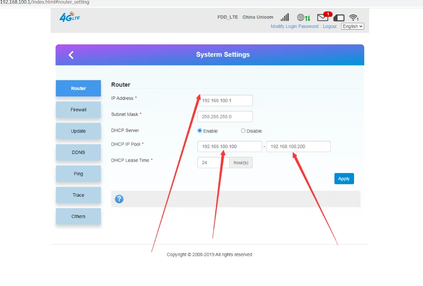Screen dimensions: 423x286
Task: Go back using the left chevron arrow
Action: coord(71,55)
